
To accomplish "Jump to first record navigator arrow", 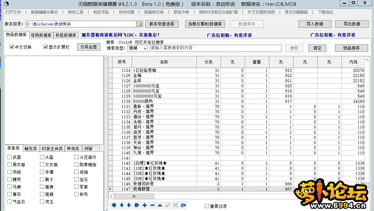I will tap(114, 205).
